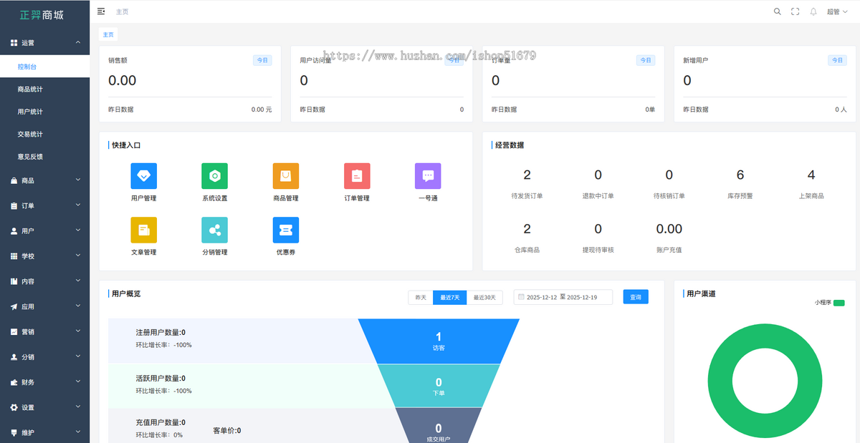Select the 最近7天 time range option

pos(450,297)
